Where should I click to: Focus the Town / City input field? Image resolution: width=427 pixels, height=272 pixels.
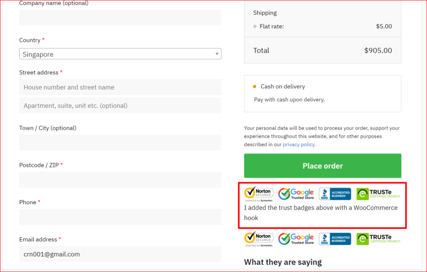[x=120, y=142]
